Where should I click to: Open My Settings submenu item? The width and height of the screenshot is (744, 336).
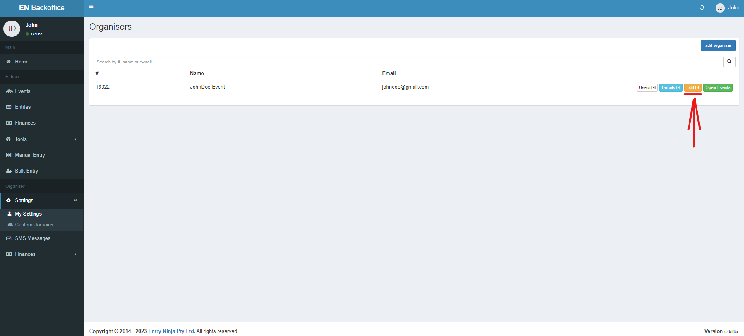point(42,214)
